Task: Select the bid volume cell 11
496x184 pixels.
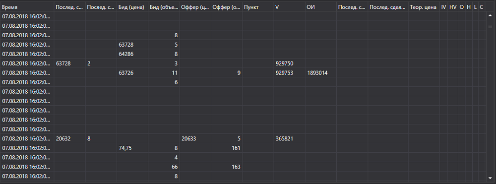Action: point(164,73)
